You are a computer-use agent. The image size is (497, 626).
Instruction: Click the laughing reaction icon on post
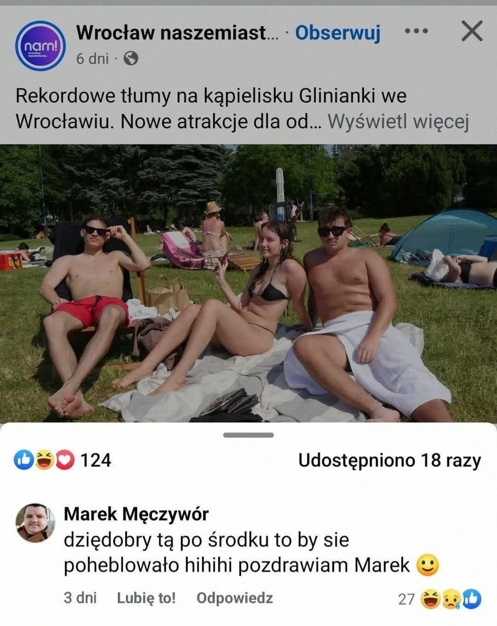point(44,460)
